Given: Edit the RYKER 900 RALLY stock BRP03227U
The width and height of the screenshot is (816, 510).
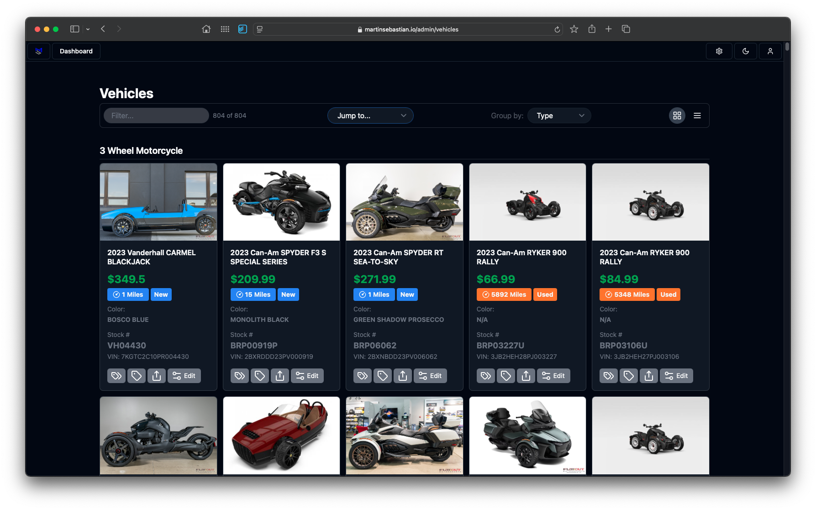Looking at the screenshot, I should pyautogui.click(x=553, y=376).
